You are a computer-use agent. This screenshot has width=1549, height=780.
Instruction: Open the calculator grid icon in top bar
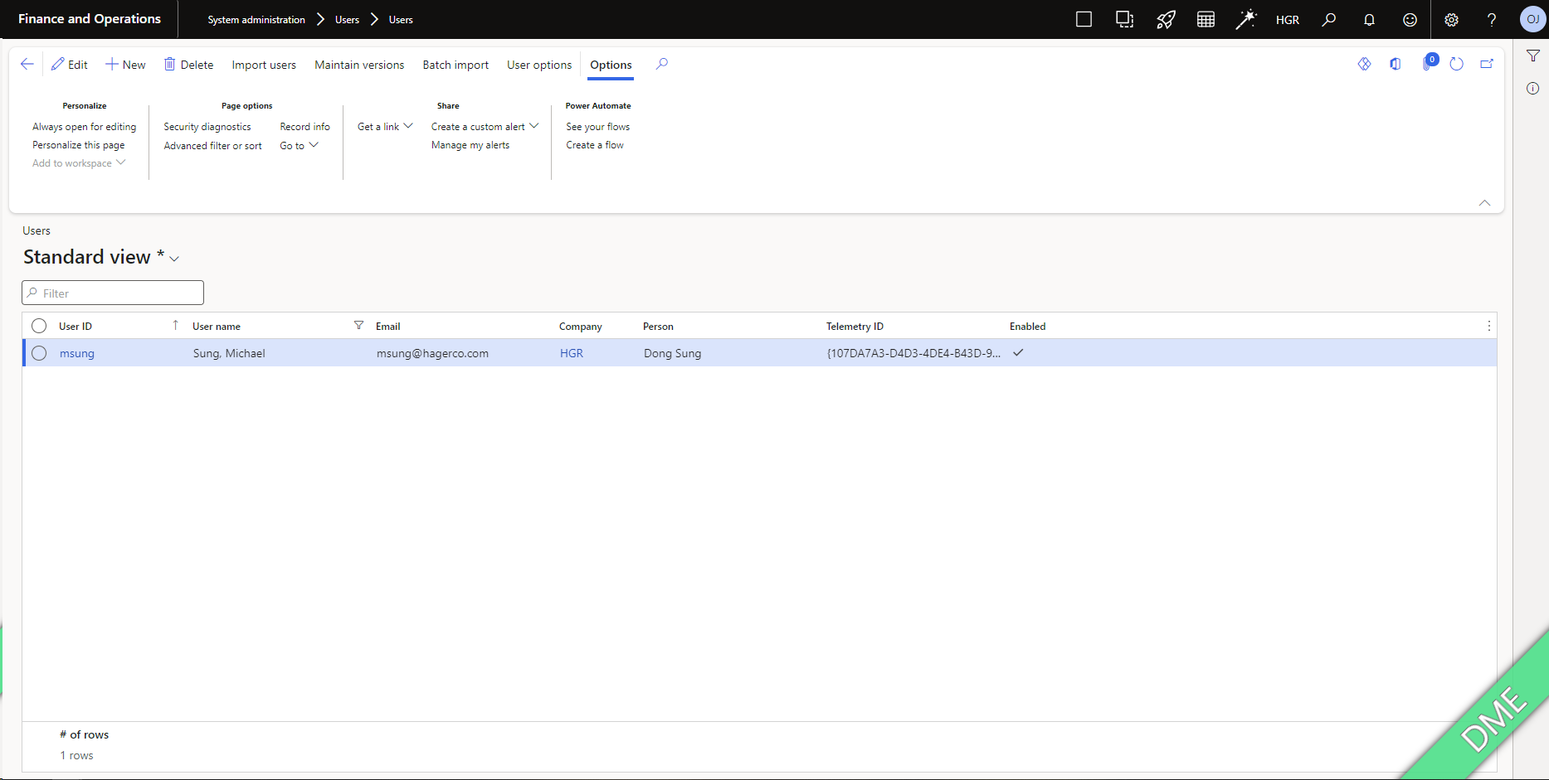click(1206, 19)
